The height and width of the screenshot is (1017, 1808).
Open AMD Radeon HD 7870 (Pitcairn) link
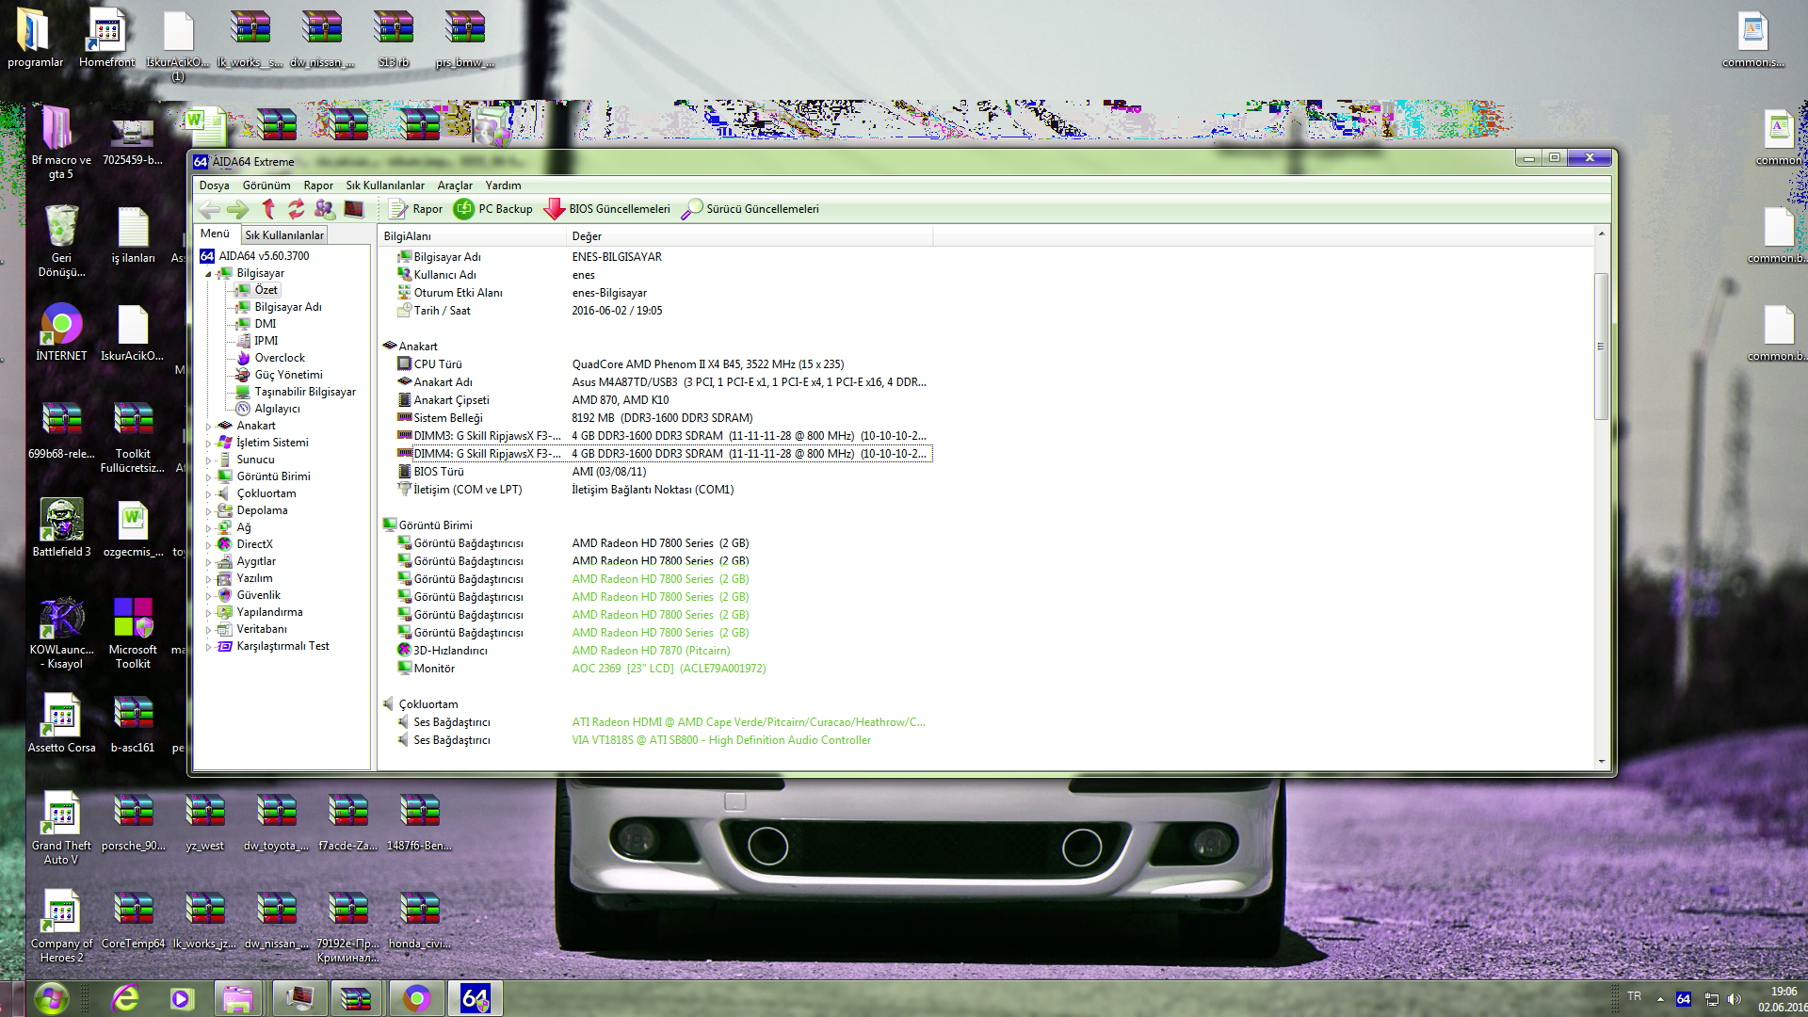click(651, 651)
